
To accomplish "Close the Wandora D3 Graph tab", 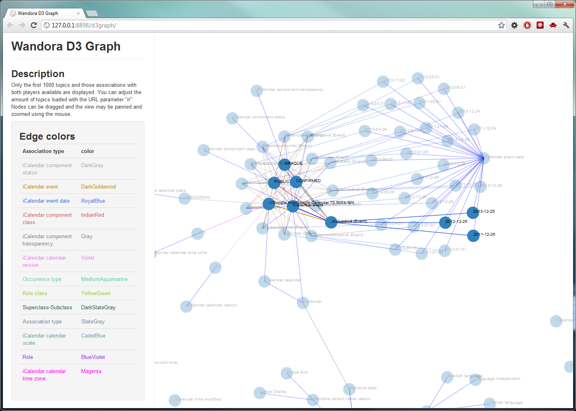I will click(x=78, y=13).
